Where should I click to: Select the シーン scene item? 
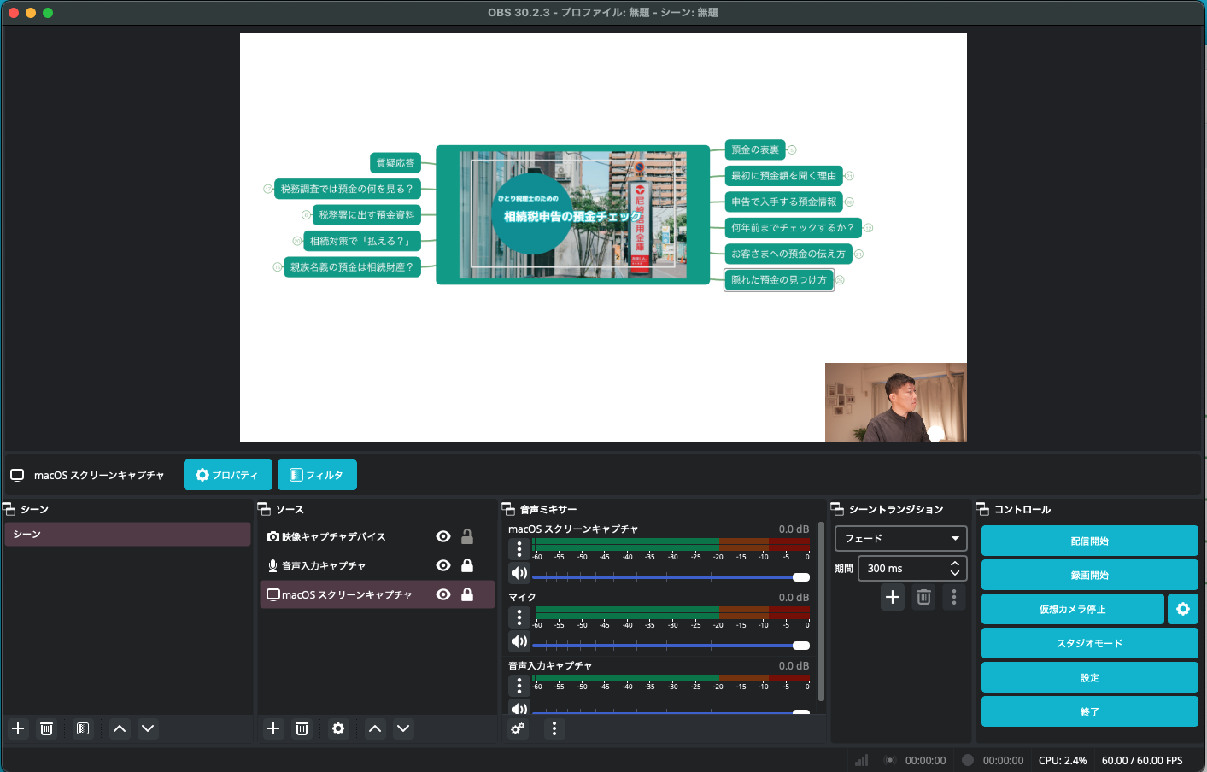click(x=127, y=534)
